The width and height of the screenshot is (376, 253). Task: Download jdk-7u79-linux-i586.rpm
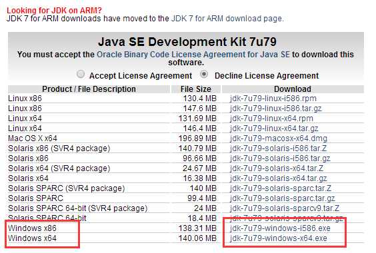point(273,99)
